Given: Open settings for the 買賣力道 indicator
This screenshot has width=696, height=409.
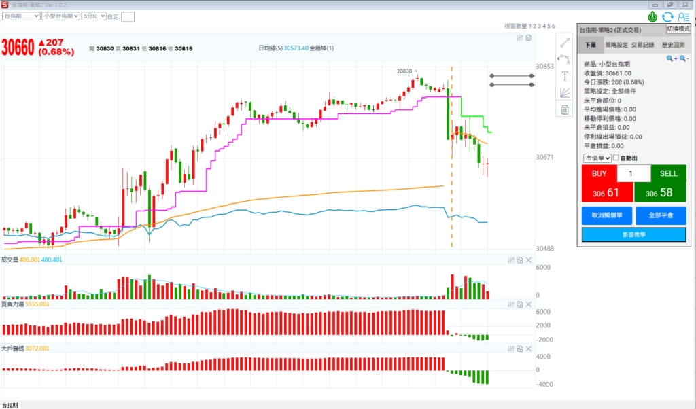Looking at the screenshot, I should (x=510, y=304).
